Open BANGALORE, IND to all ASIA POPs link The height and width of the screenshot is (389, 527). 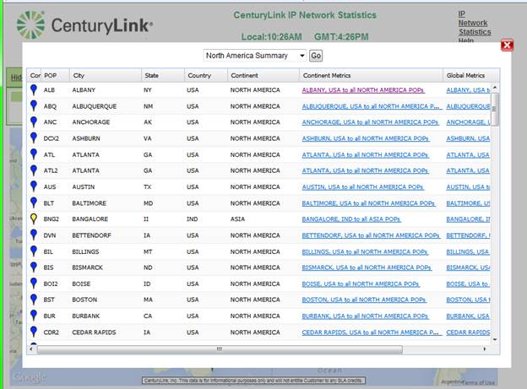[x=351, y=219]
